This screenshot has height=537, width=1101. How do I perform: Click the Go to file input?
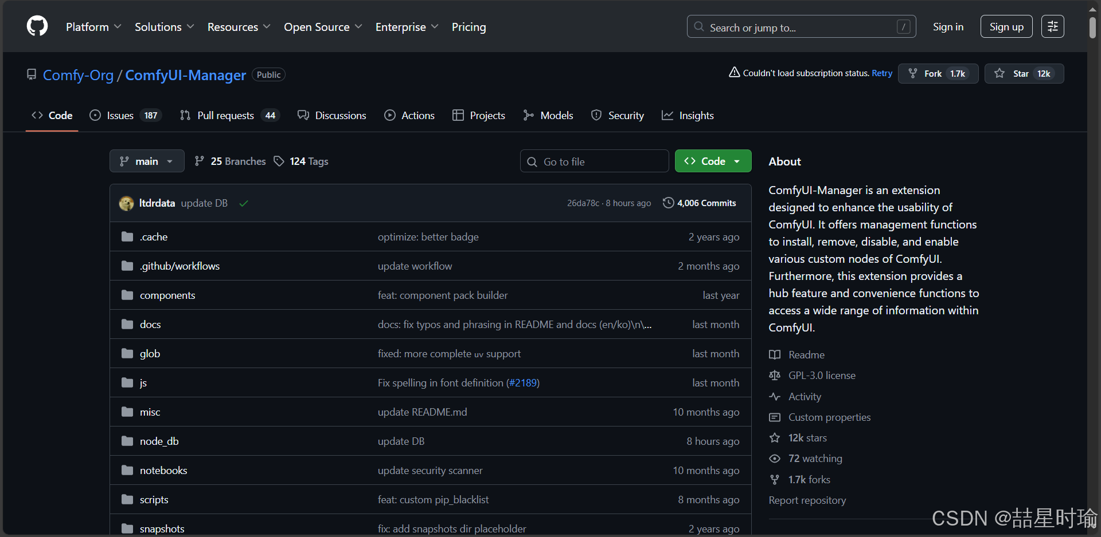[594, 161]
